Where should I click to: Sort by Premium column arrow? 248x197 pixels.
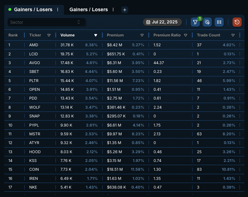coord(142,35)
